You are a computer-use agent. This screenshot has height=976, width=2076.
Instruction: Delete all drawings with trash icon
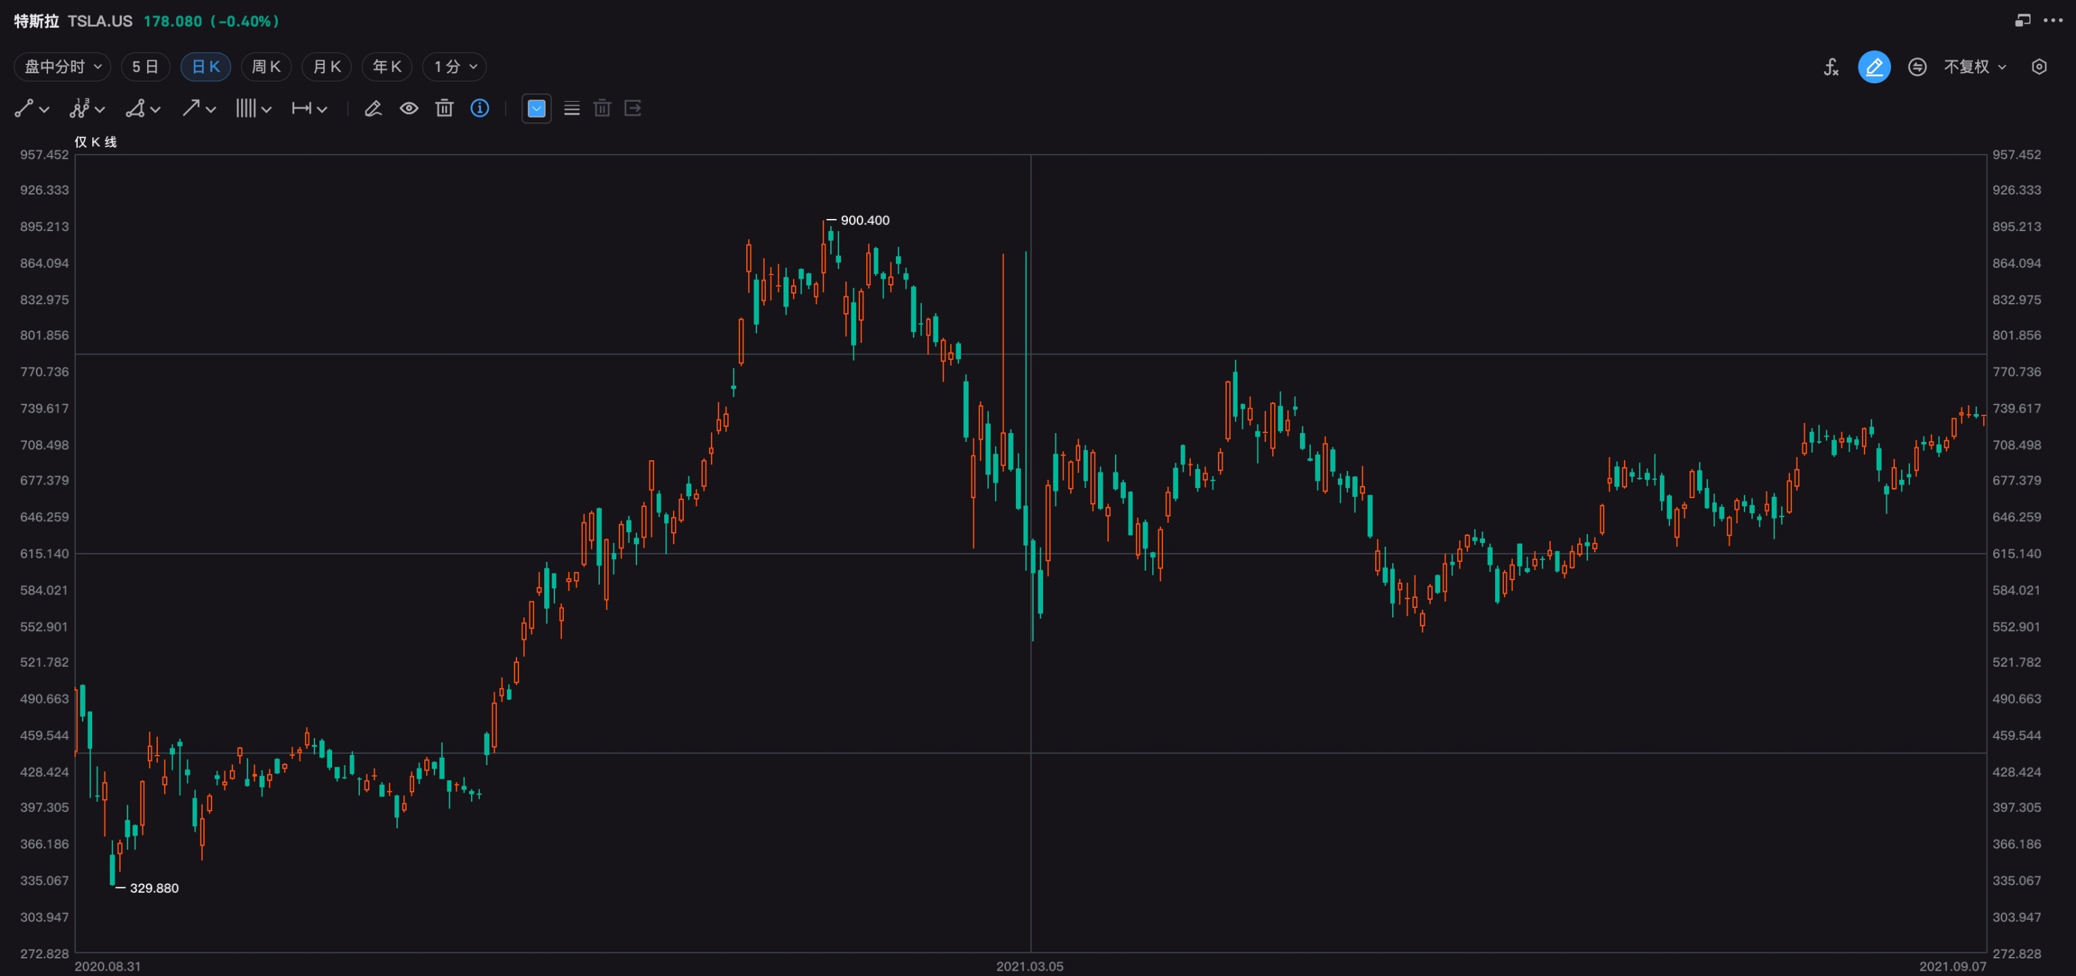click(x=444, y=108)
